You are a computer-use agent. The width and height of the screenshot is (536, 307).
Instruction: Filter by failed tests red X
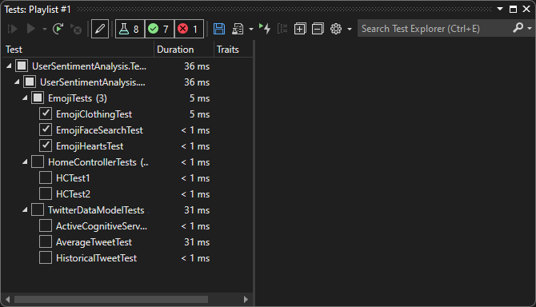(189, 29)
